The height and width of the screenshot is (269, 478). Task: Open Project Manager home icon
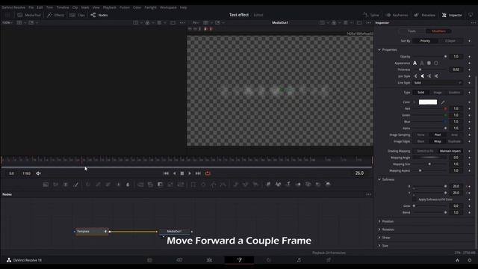pyautogui.click(x=457, y=260)
